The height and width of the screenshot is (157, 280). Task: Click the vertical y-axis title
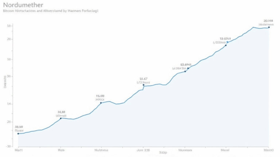(5, 81)
